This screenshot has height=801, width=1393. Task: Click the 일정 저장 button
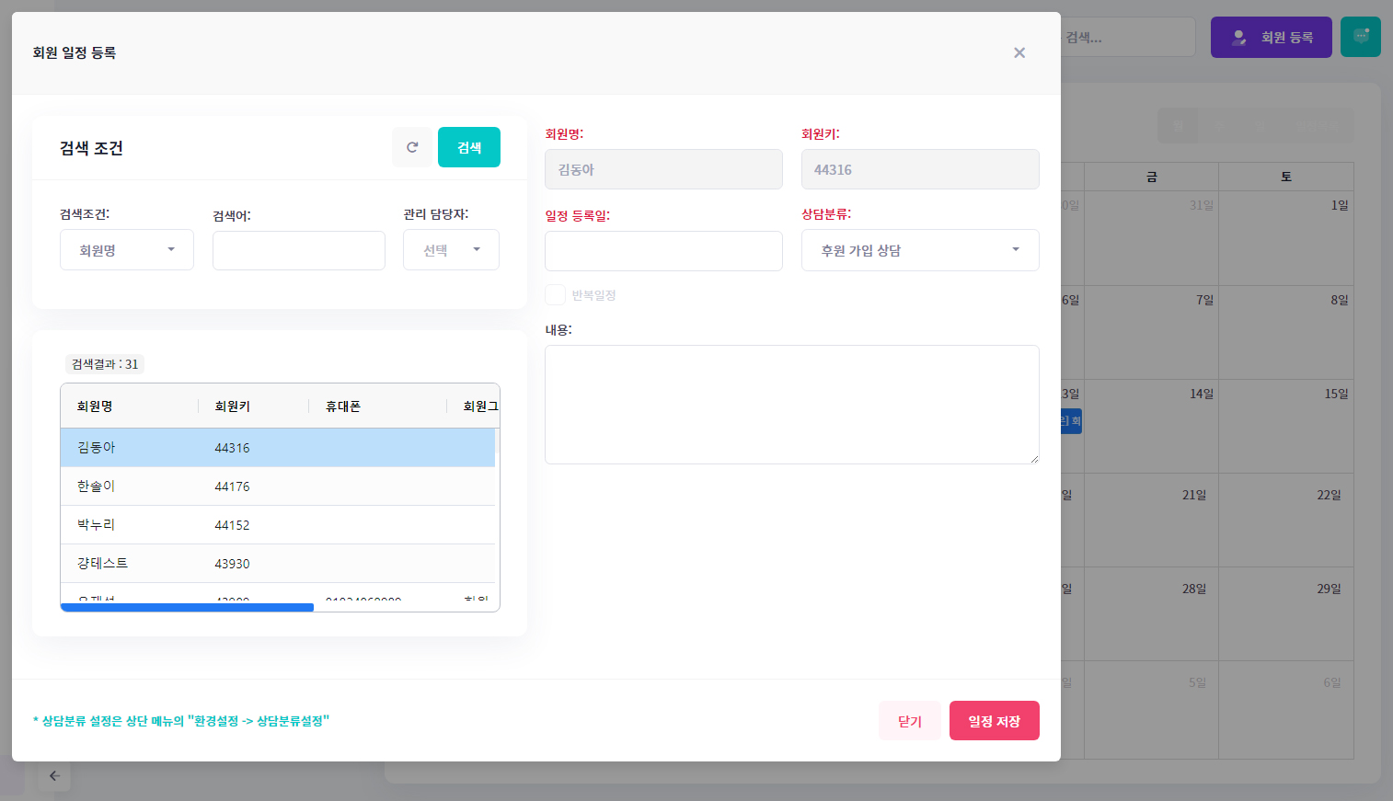point(994,721)
